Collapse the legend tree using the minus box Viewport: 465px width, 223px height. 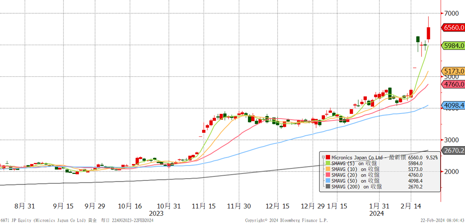(x=323, y=157)
